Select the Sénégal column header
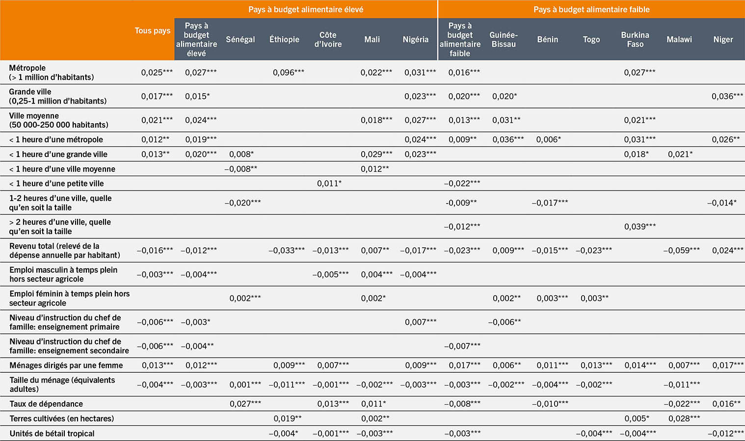Screen dimensions: 745x441 tap(240, 39)
